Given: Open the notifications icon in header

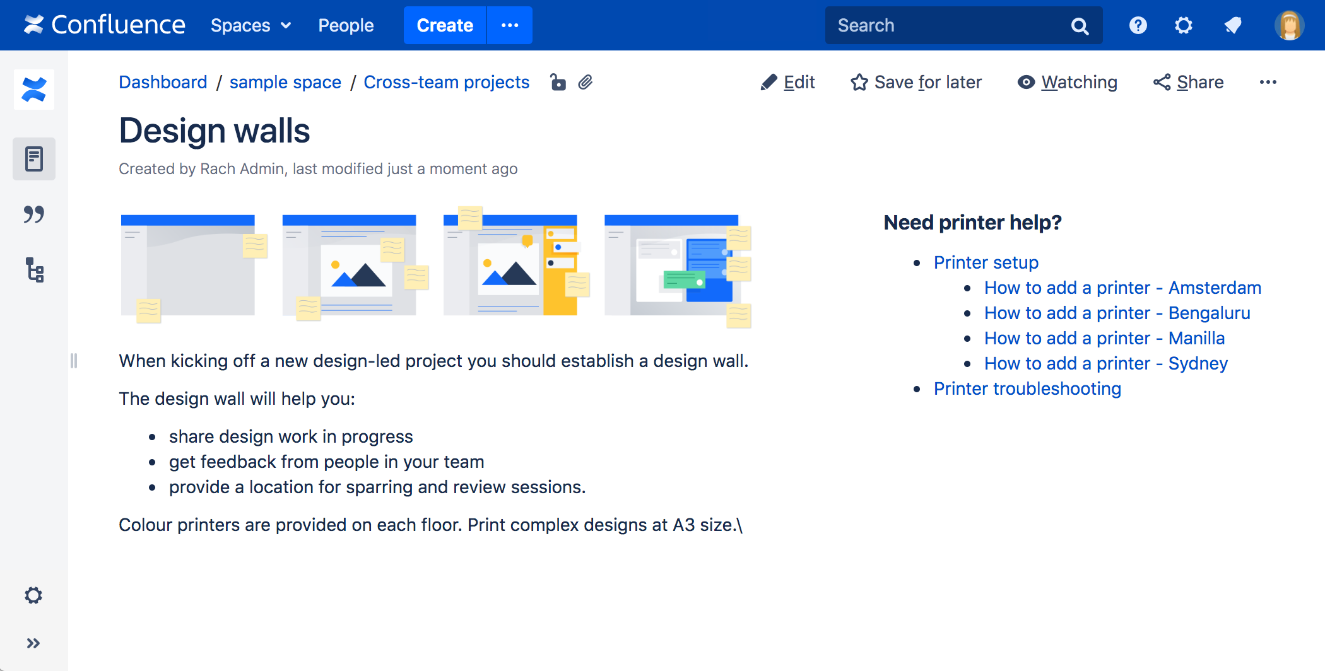Looking at the screenshot, I should click(x=1232, y=25).
